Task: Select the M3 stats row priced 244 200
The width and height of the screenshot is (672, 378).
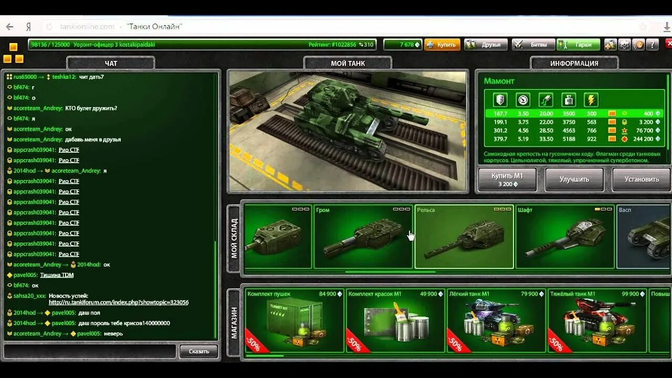Action: (574, 139)
